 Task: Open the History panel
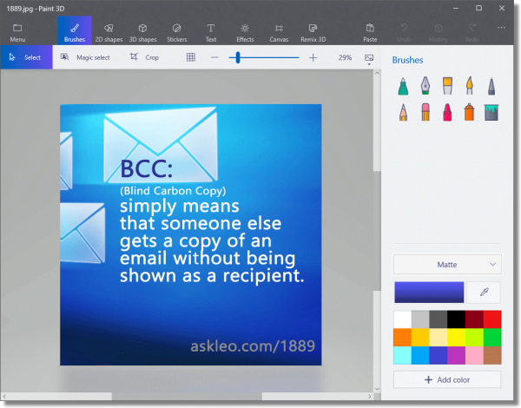pos(438,33)
